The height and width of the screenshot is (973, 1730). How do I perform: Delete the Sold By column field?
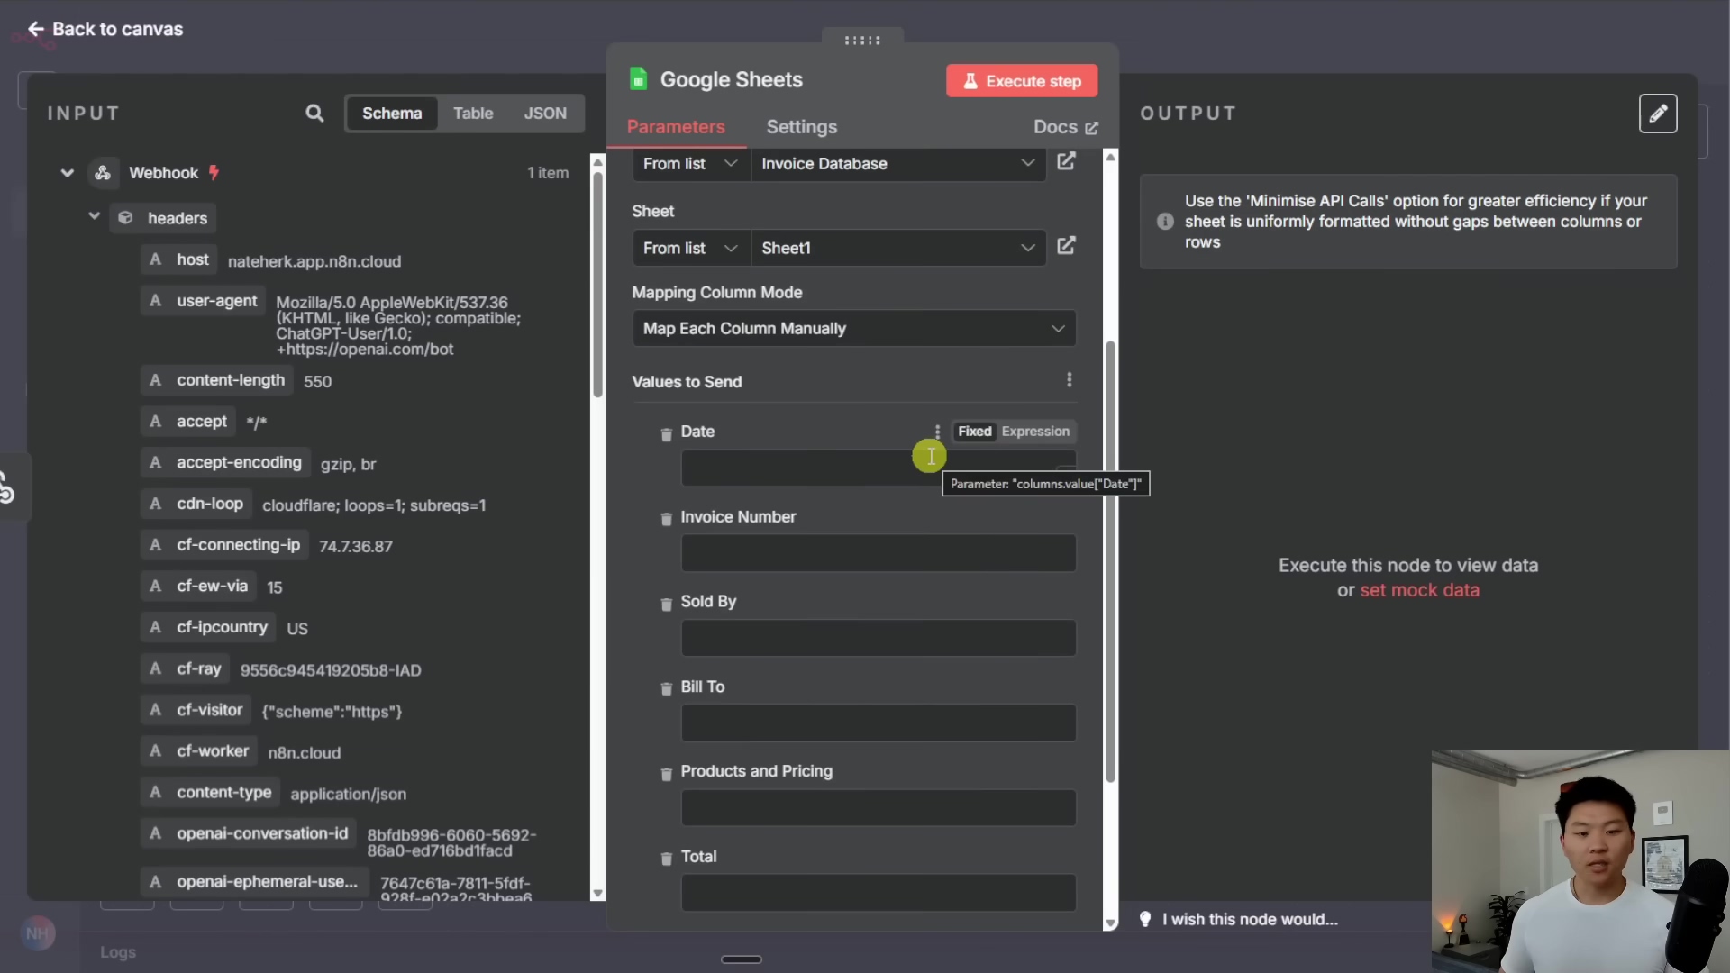[667, 604]
